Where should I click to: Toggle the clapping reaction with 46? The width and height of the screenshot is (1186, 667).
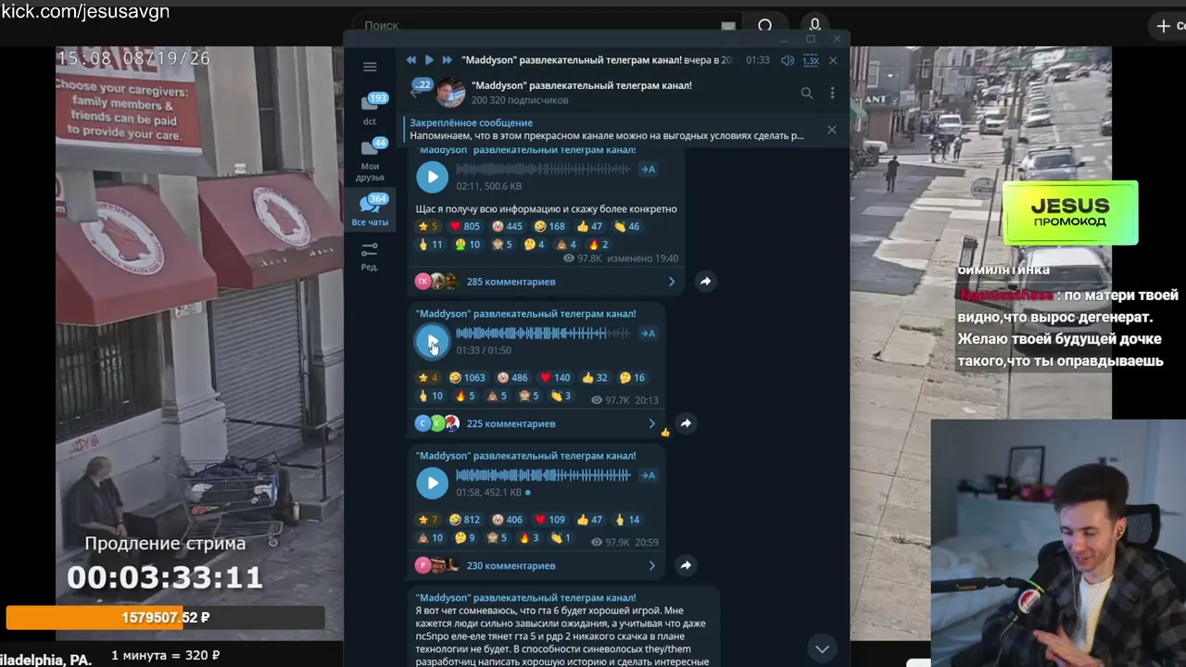point(626,226)
